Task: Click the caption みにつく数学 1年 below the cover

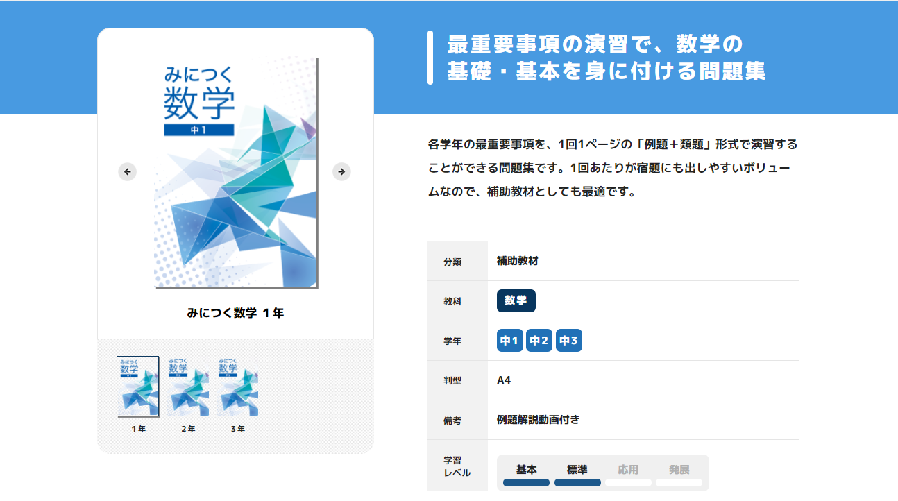Action: [235, 313]
